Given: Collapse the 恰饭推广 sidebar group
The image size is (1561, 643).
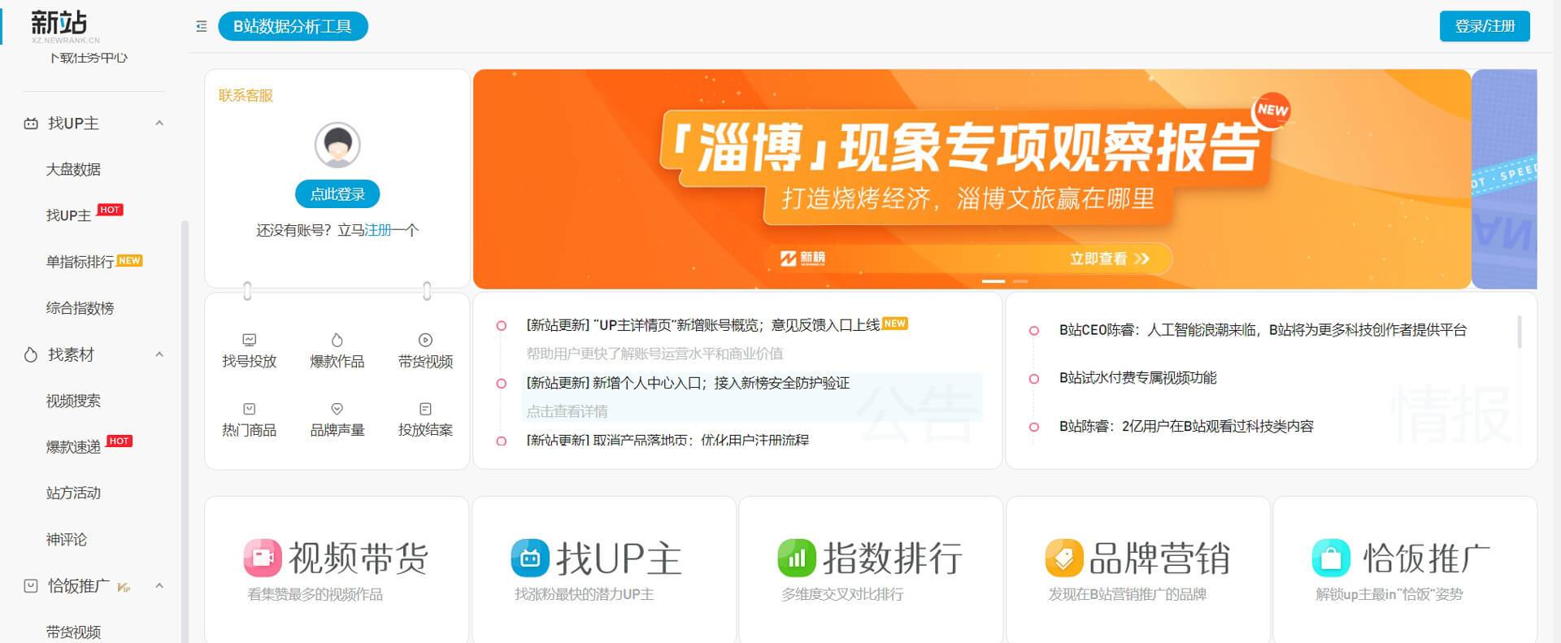Looking at the screenshot, I should (159, 586).
